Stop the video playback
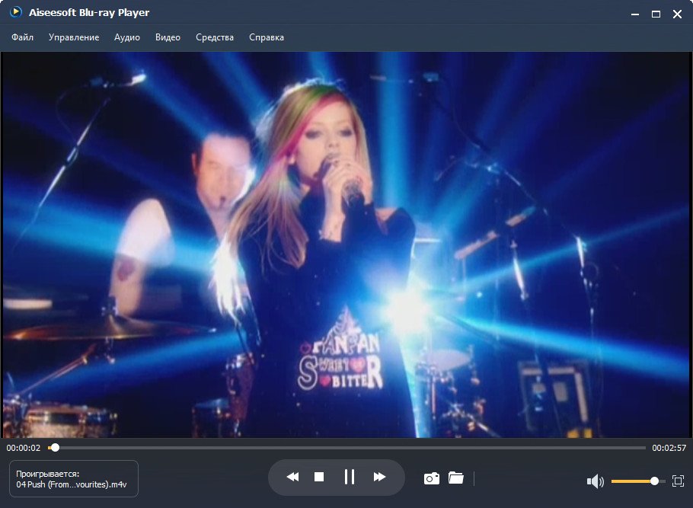Screen dimensions: 693x508 coord(319,478)
